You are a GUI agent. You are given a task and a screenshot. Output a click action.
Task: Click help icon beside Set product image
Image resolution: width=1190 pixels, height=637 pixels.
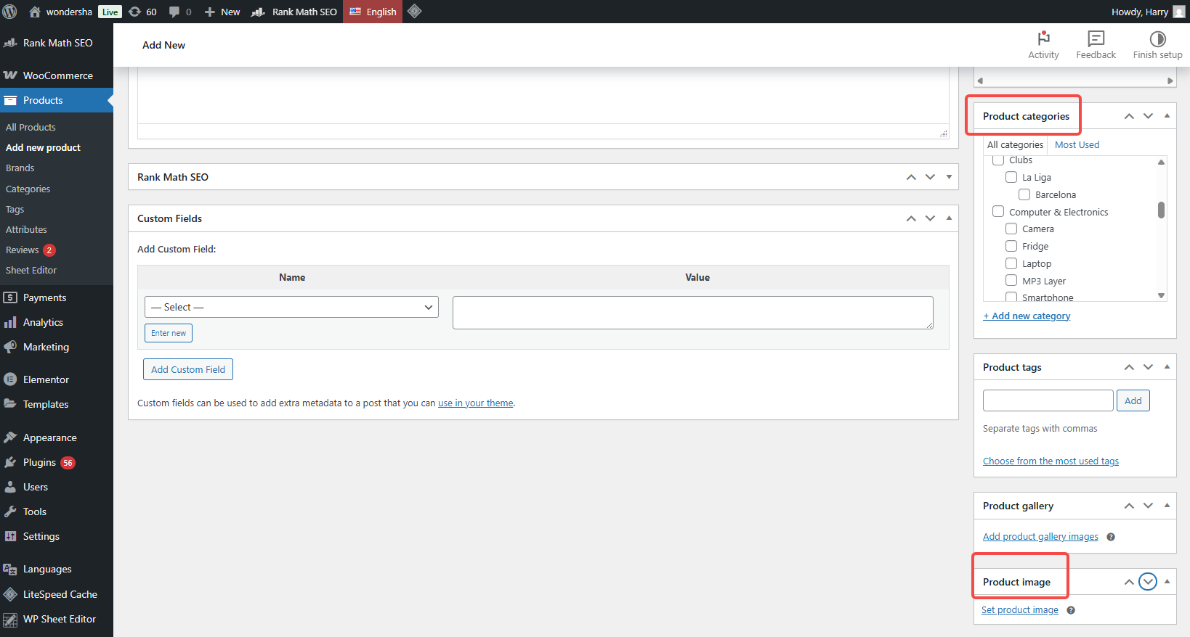pyautogui.click(x=1071, y=610)
